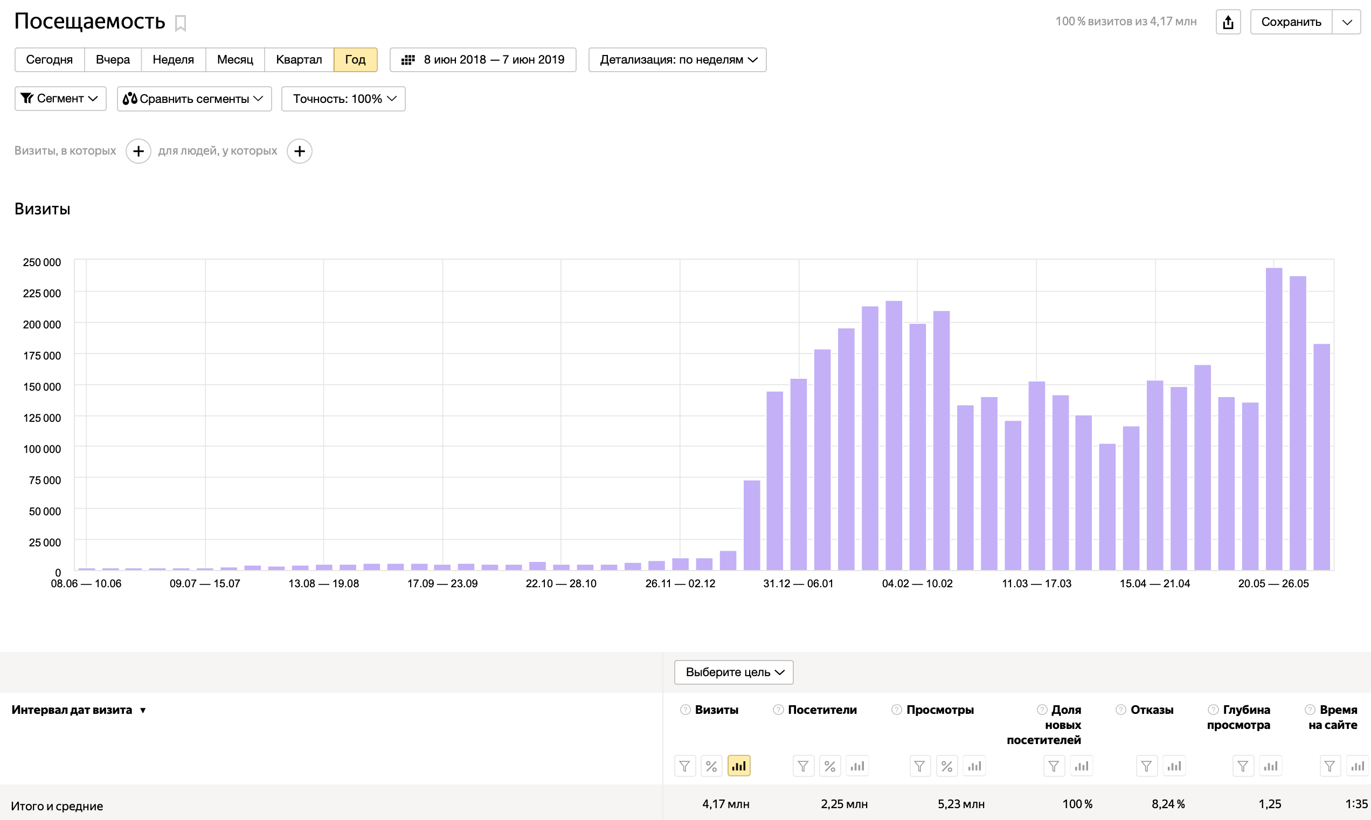Open the Сравнить сегменты menu
This screenshot has height=820, width=1371.
(194, 99)
